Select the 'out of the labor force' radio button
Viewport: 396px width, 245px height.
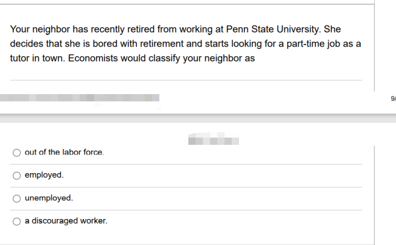coord(16,152)
